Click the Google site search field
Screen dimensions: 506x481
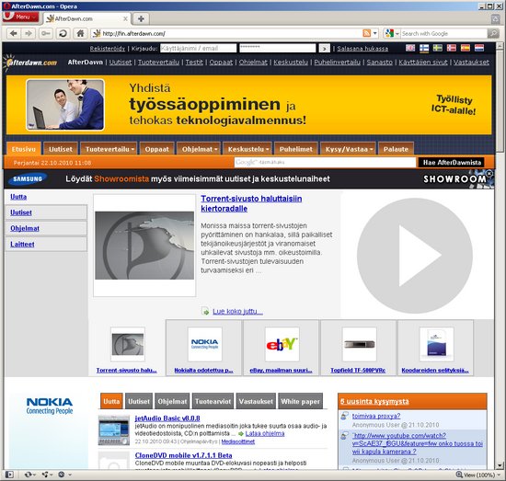[325, 162]
